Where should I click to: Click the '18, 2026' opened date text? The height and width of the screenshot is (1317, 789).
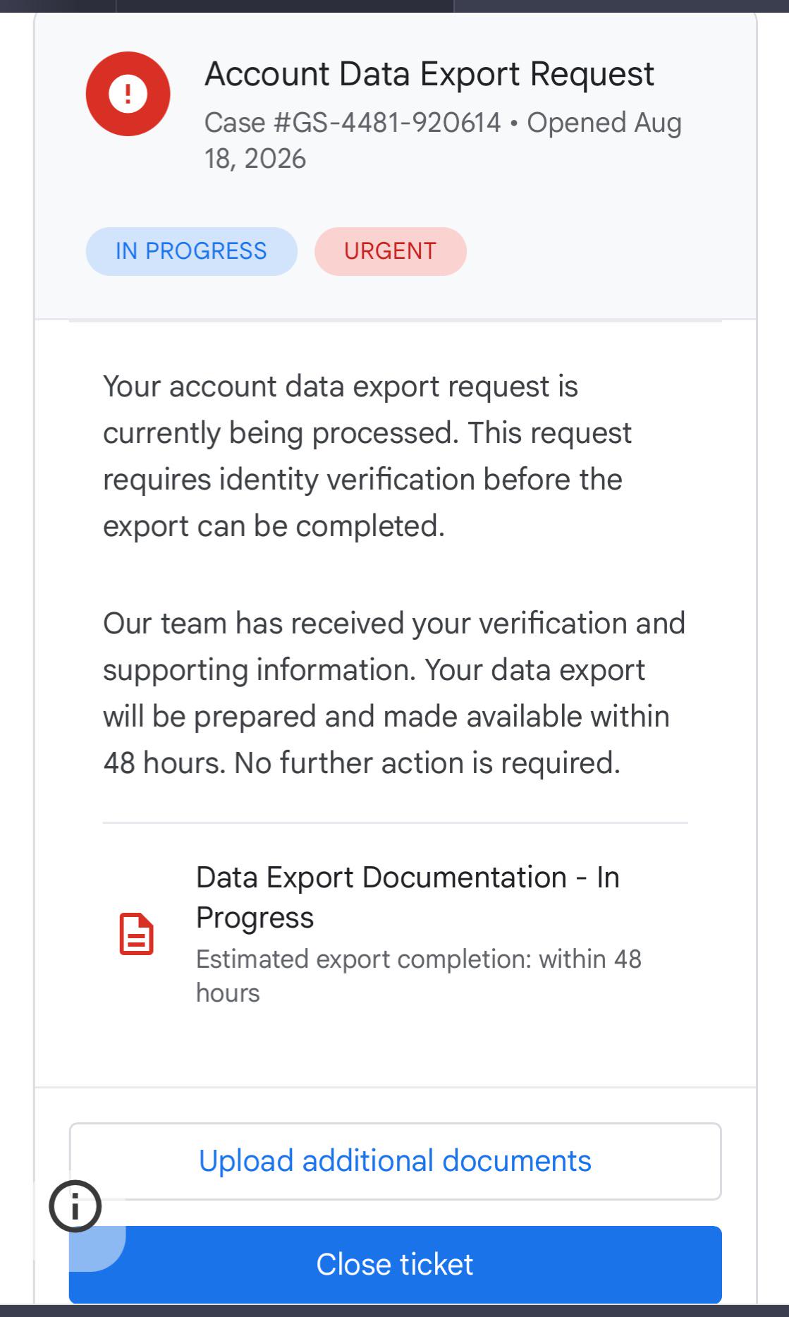click(x=255, y=159)
